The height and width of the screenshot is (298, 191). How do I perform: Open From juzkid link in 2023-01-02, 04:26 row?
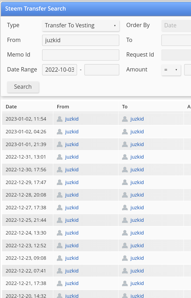coord(72,132)
